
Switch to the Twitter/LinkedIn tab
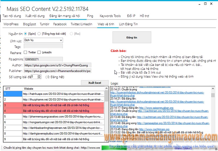point(81,24)
